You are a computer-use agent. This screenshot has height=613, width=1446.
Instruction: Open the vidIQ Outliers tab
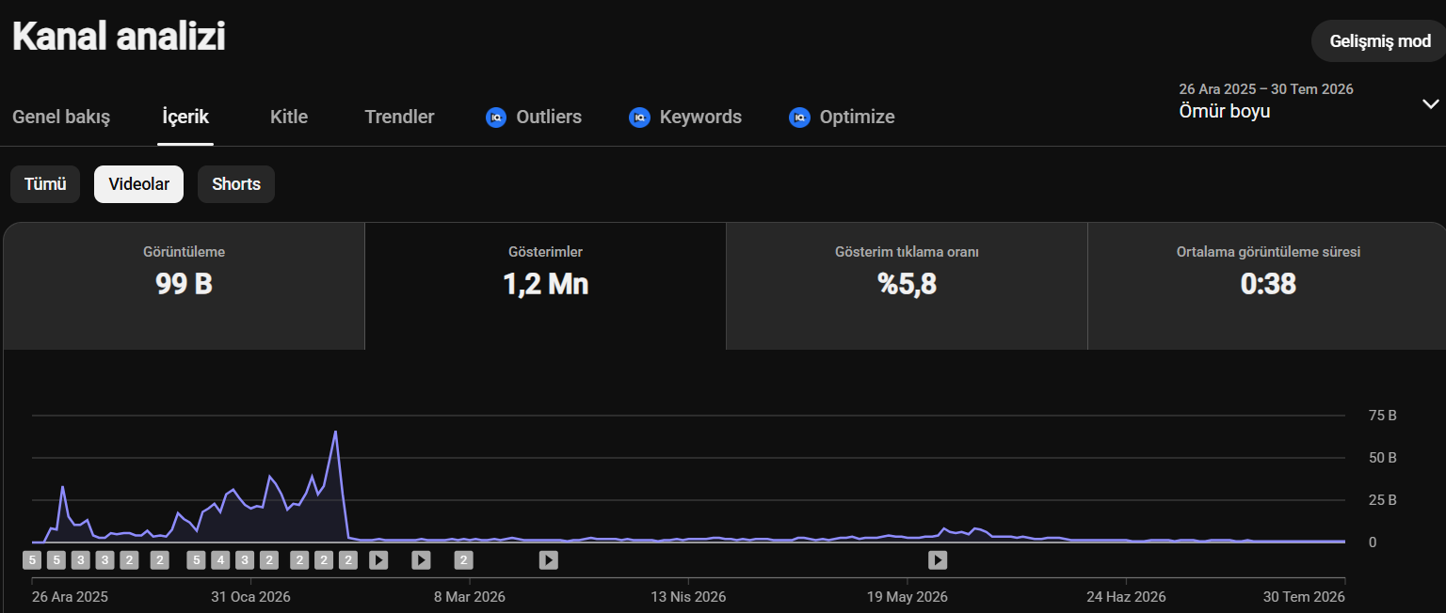[534, 117]
